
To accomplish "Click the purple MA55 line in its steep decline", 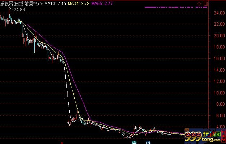I will (78, 90).
